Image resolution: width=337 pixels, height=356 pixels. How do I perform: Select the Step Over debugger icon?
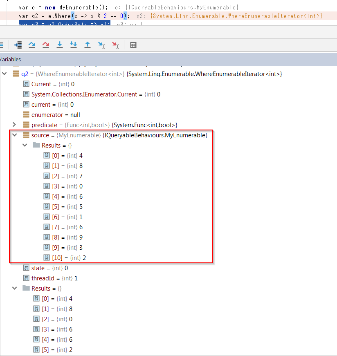[x=32, y=45]
